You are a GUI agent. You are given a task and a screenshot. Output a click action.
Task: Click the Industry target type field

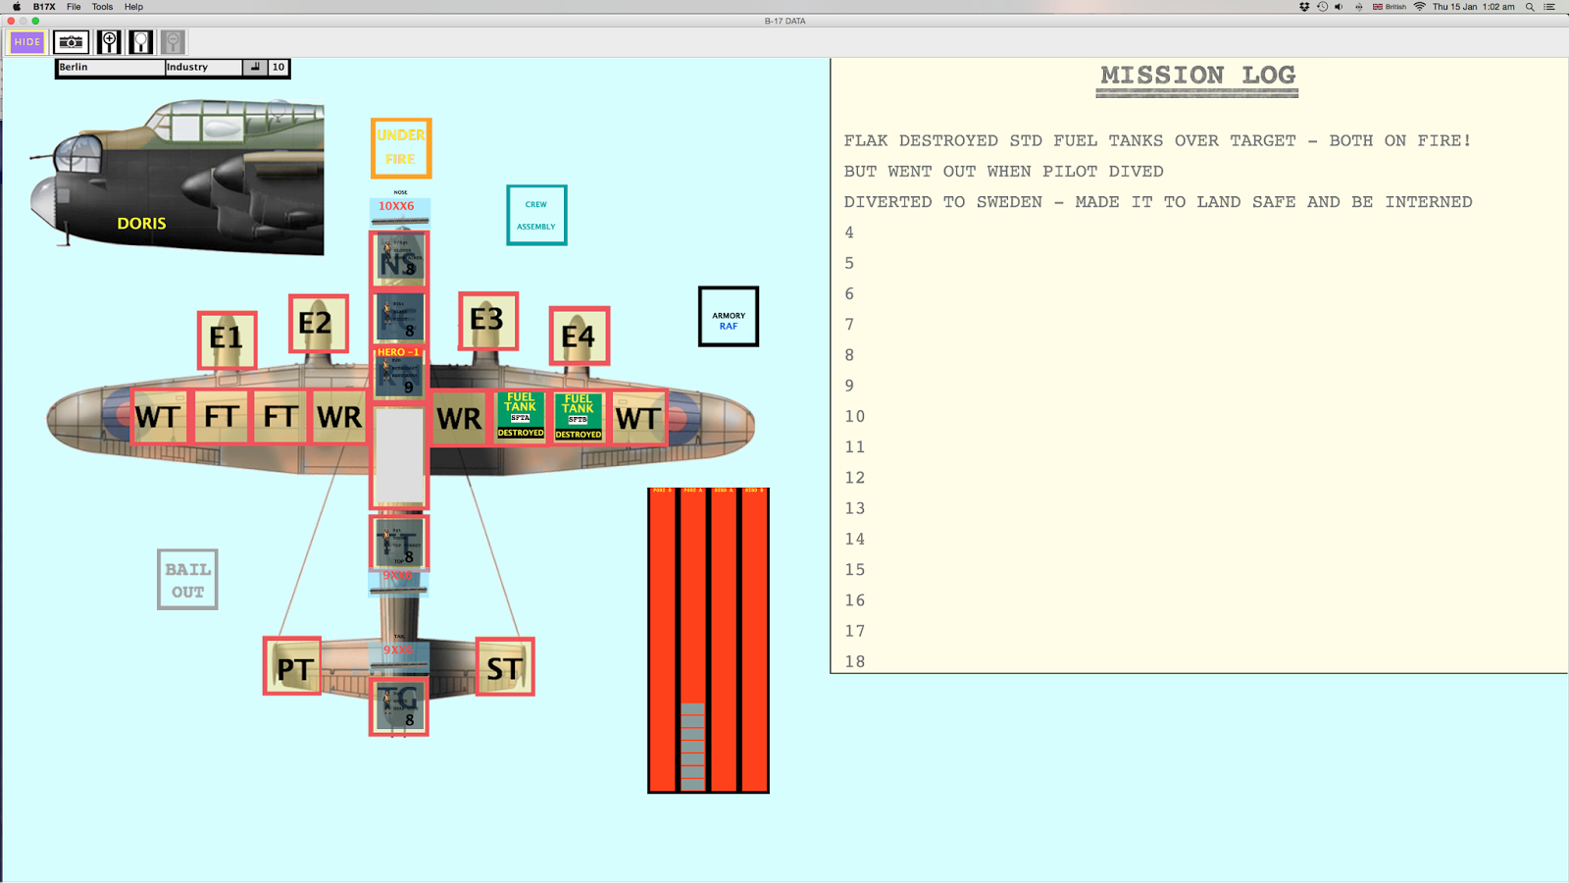203,67
